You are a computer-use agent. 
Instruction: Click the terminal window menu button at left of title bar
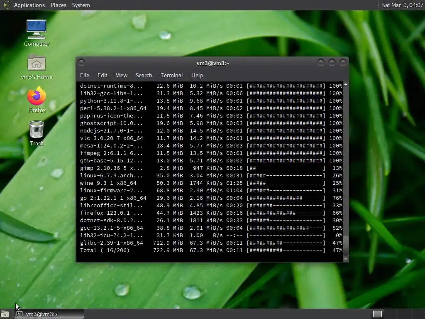point(81,63)
